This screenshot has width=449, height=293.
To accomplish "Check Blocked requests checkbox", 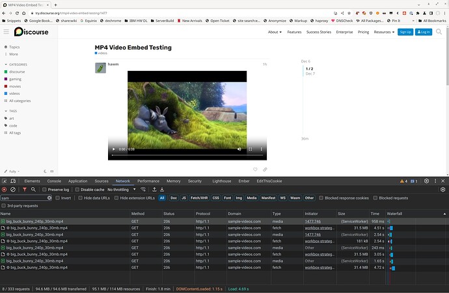I will click(375, 197).
